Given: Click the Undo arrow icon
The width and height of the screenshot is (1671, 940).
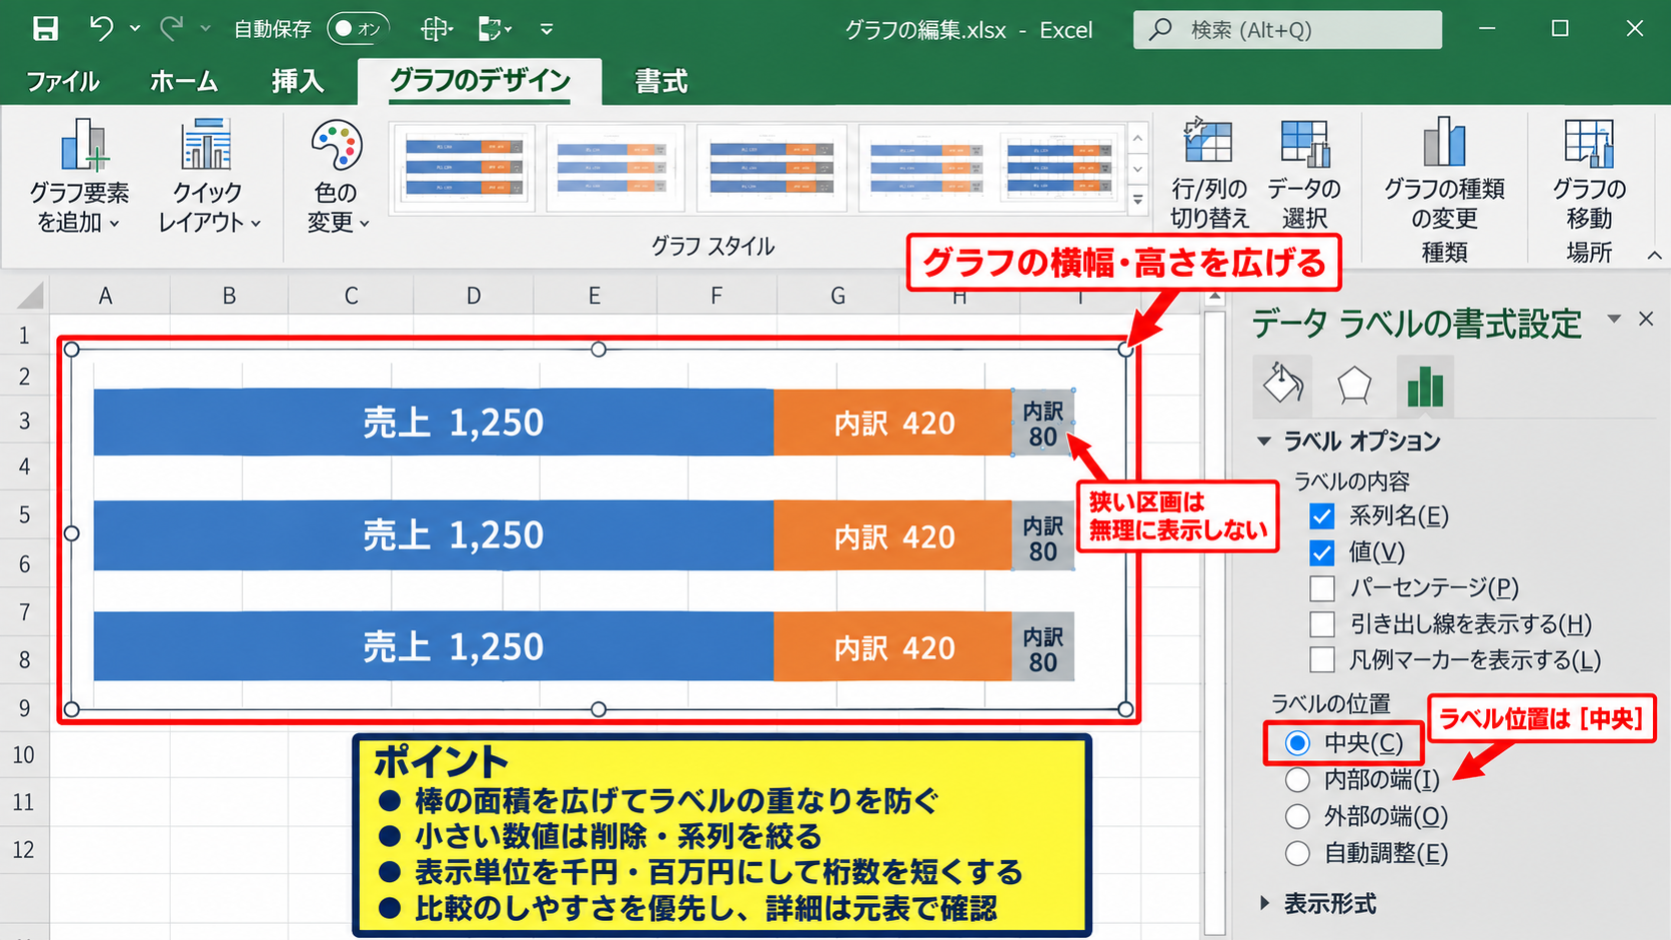Looking at the screenshot, I should 101,28.
